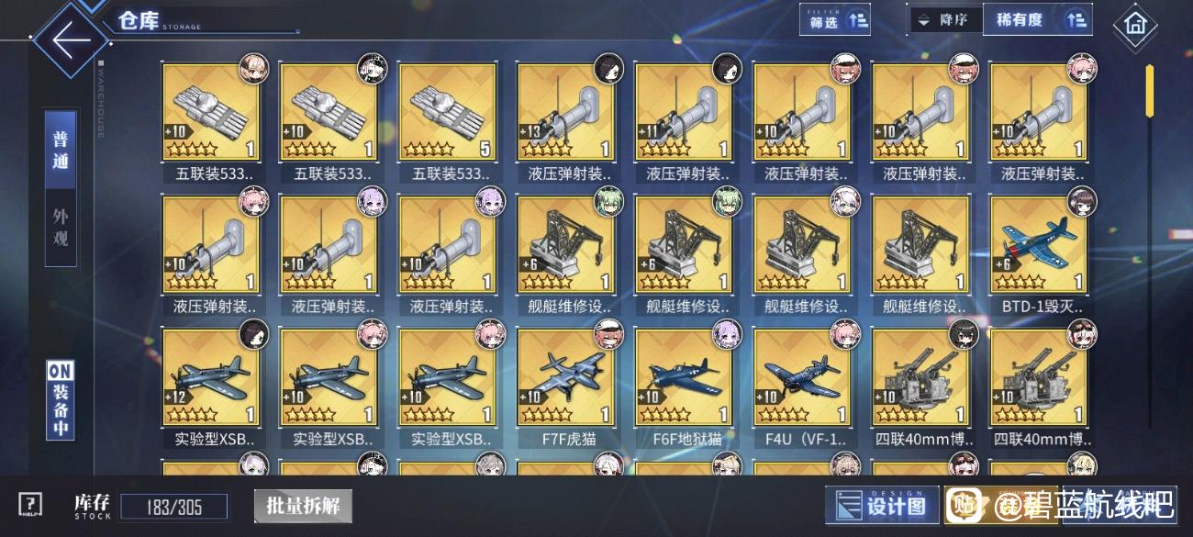
Task: Click the 批量拆解 bulk dismantle button
Action: pyautogui.click(x=303, y=506)
